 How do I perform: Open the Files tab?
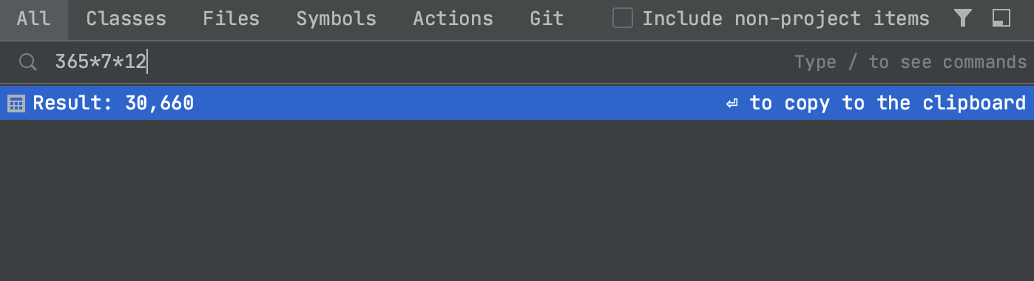[232, 19]
